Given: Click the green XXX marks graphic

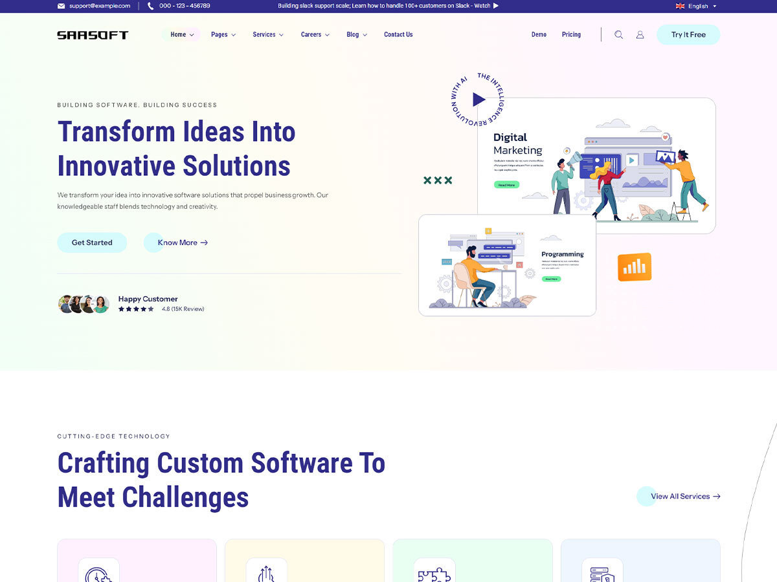Looking at the screenshot, I should point(438,180).
